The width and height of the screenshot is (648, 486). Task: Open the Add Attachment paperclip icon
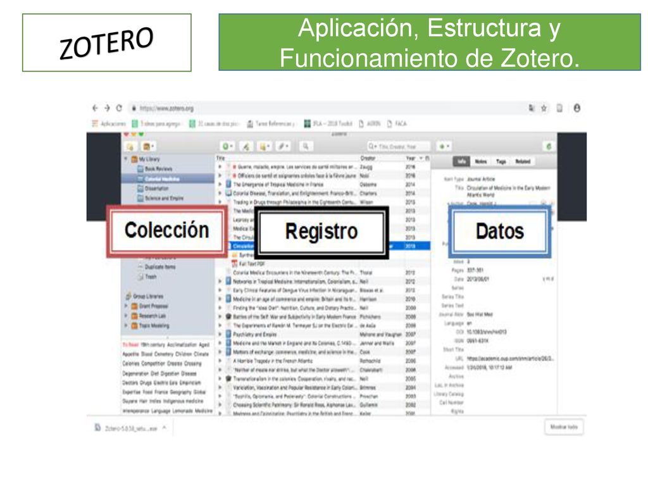click(x=283, y=146)
